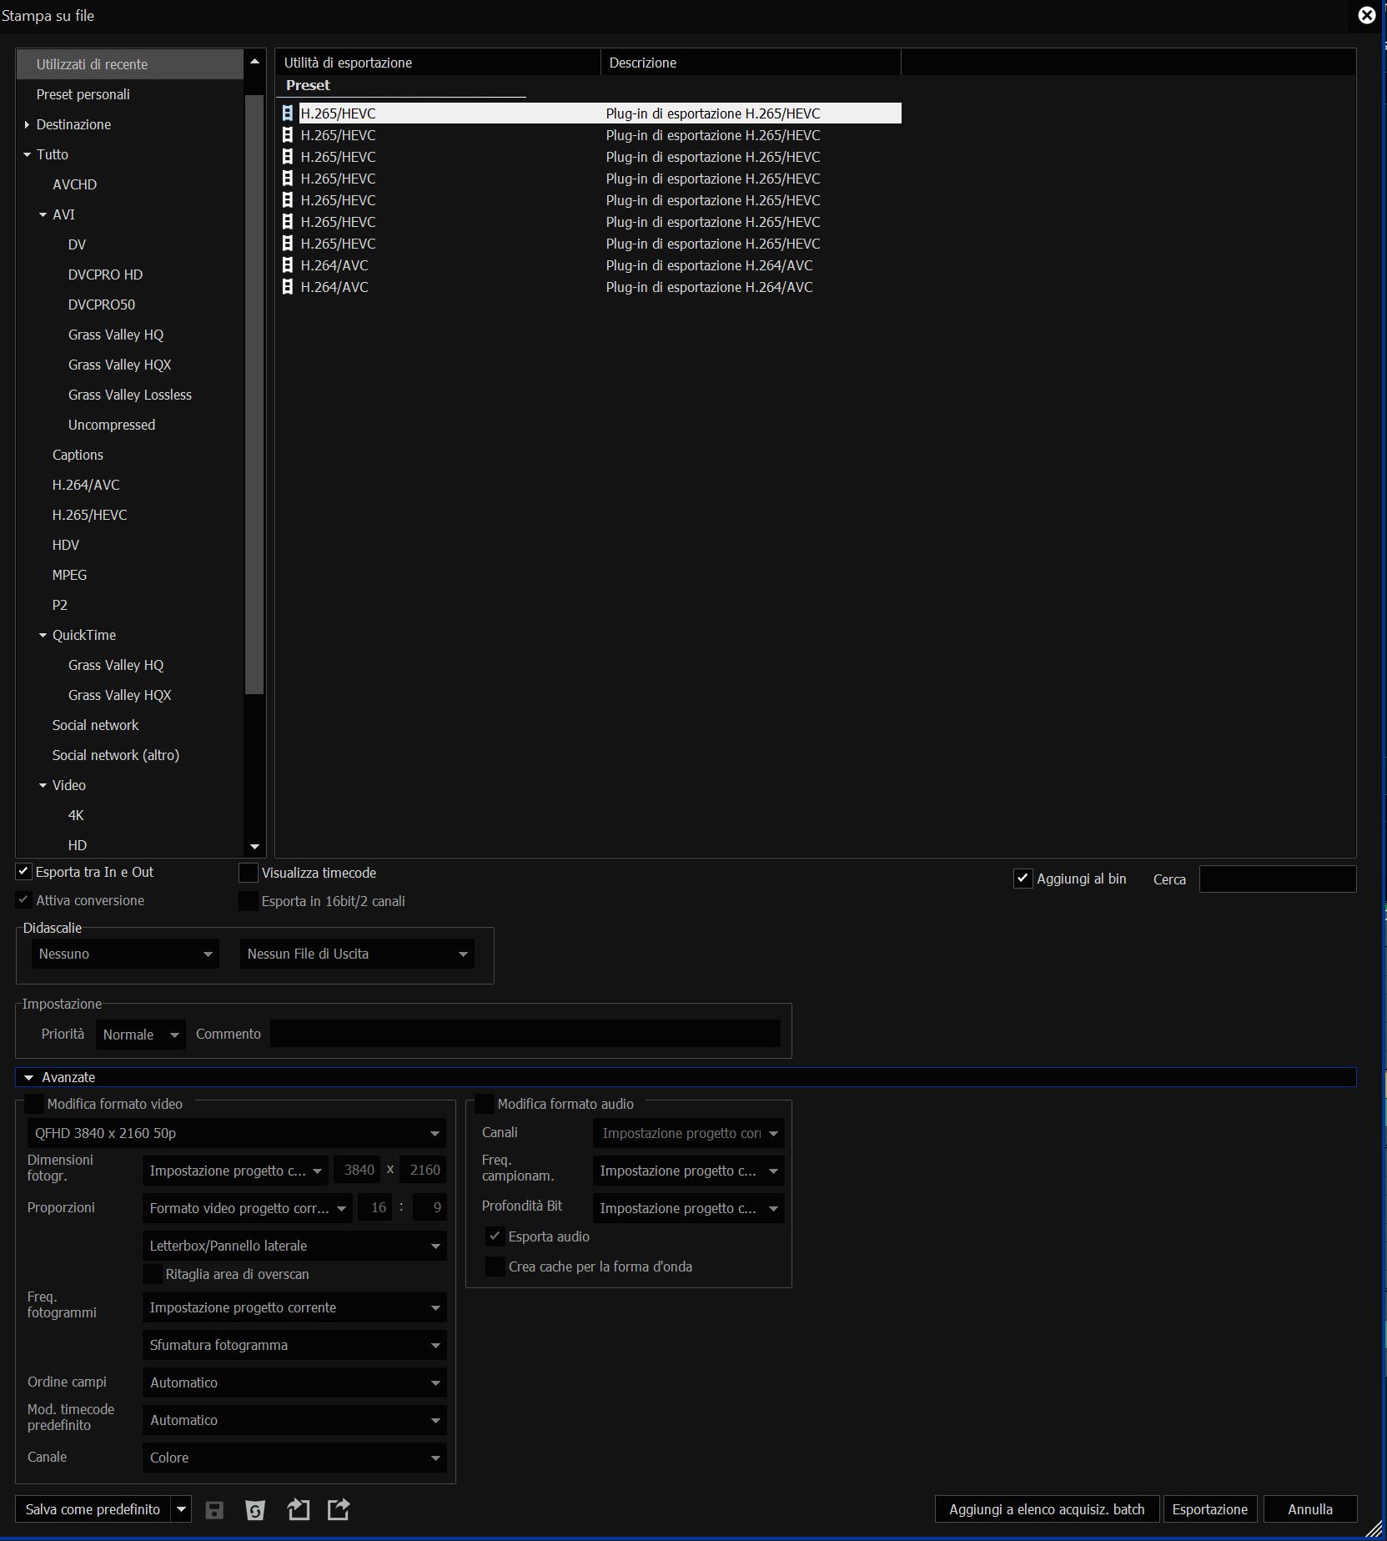Click the tree scroll-up arrow
This screenshot has width=1387, height=1541.
pos(254,62)
